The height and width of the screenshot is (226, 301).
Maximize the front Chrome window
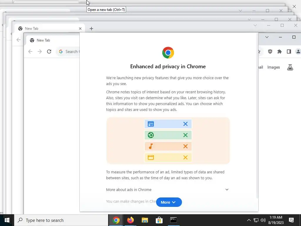click(x=294, y=37)
